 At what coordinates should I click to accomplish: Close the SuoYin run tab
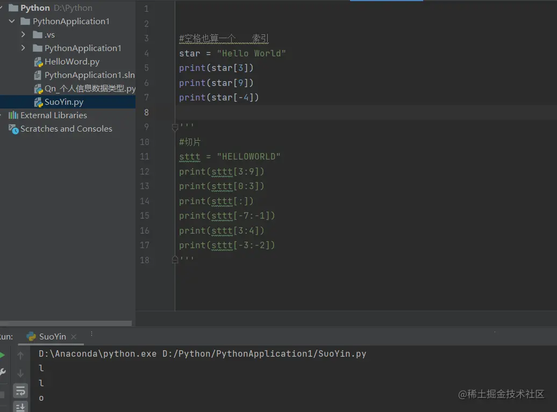pyautogui.click(x=74, y=337)
